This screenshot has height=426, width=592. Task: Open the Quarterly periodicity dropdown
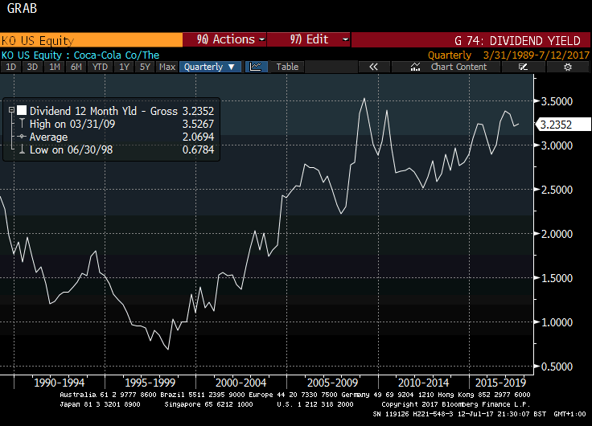coord(210,68)
